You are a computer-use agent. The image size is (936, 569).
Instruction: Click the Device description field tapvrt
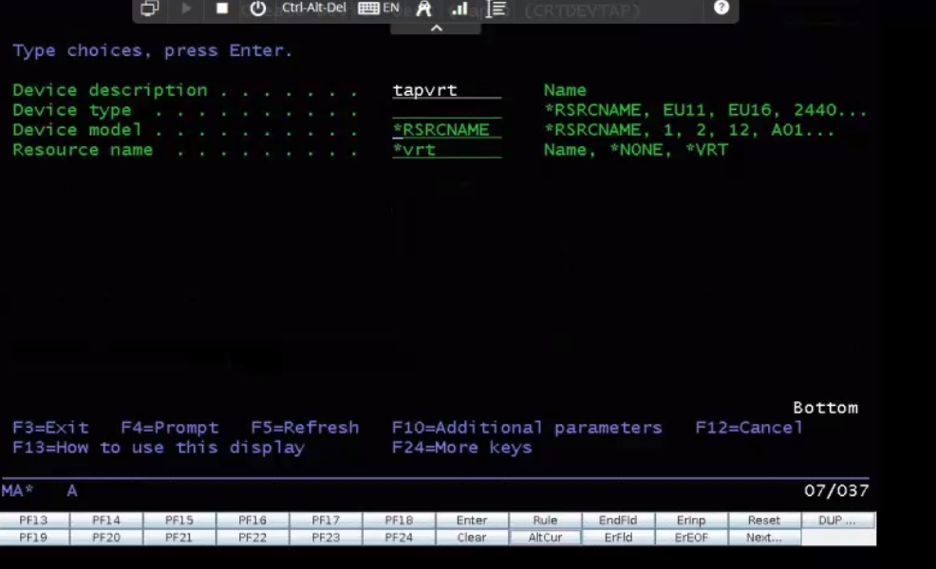pos(446,90)
